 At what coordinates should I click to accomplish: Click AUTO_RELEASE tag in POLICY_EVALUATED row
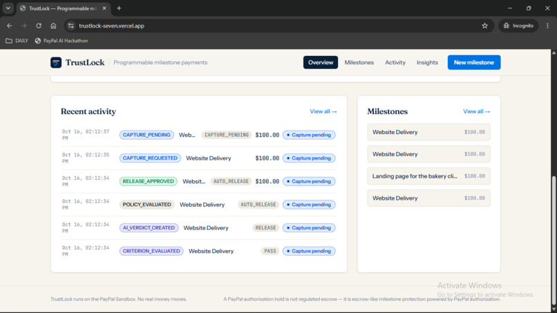pyautogui.click(x=258, y=205)
